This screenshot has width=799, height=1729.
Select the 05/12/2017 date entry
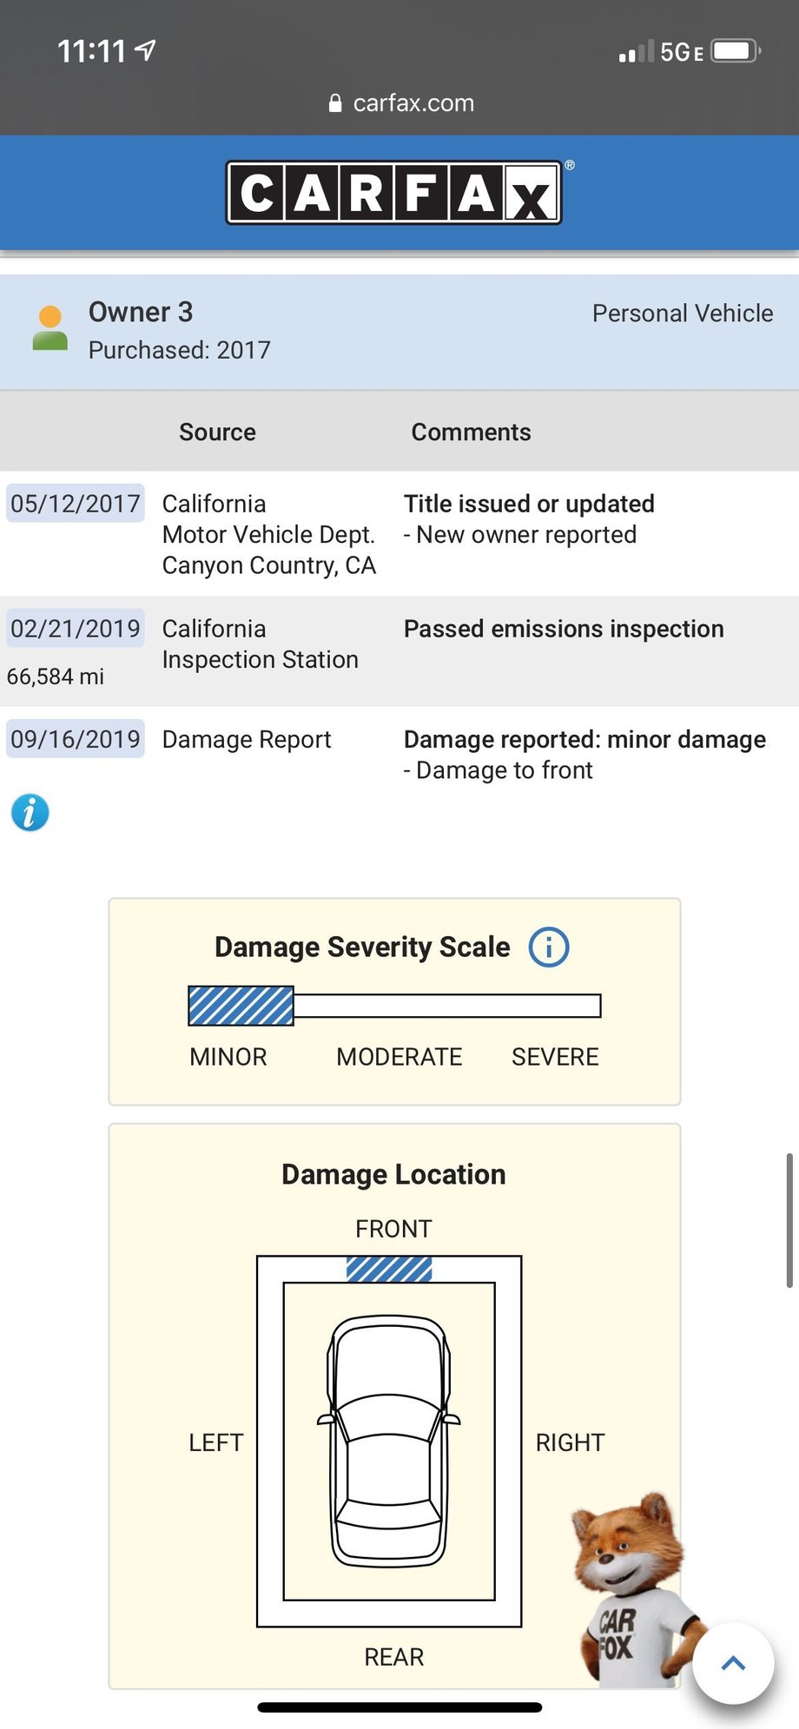[76, 504]
